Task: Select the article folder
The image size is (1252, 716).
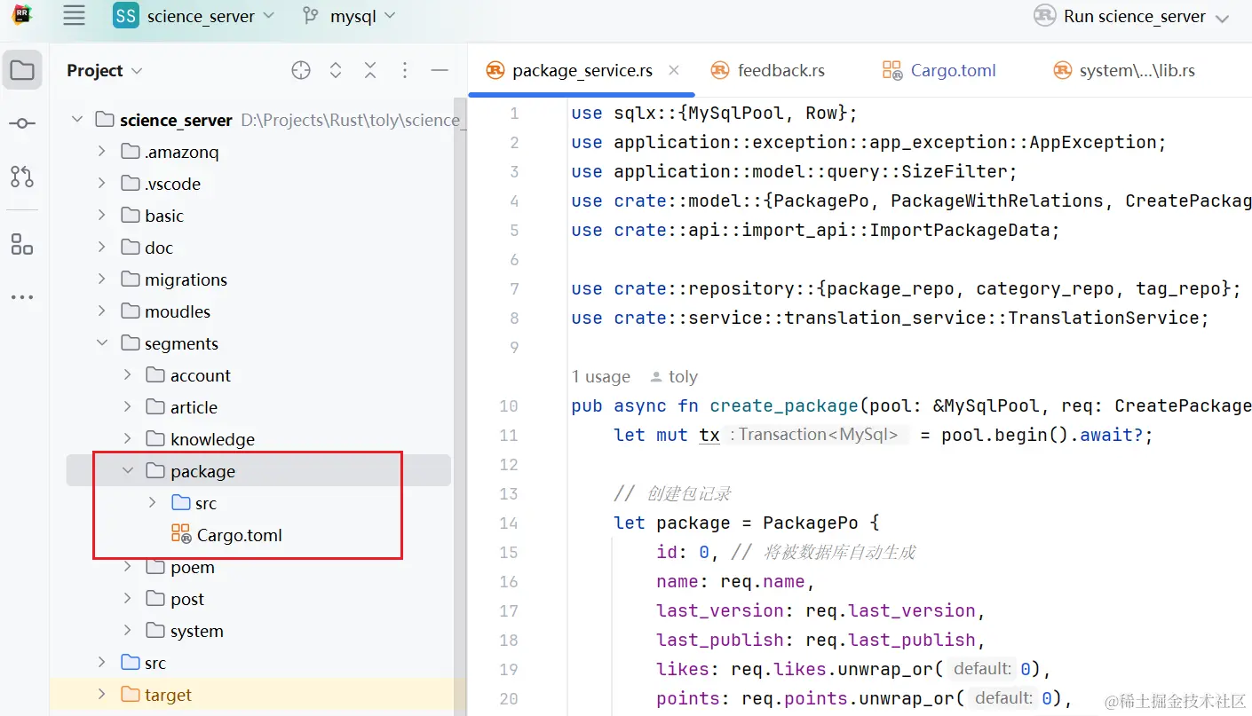Action: [194, 407]
